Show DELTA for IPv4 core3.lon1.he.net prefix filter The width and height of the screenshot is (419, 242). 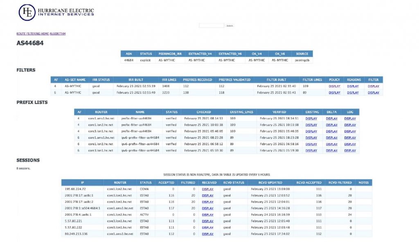click(331, 131)
